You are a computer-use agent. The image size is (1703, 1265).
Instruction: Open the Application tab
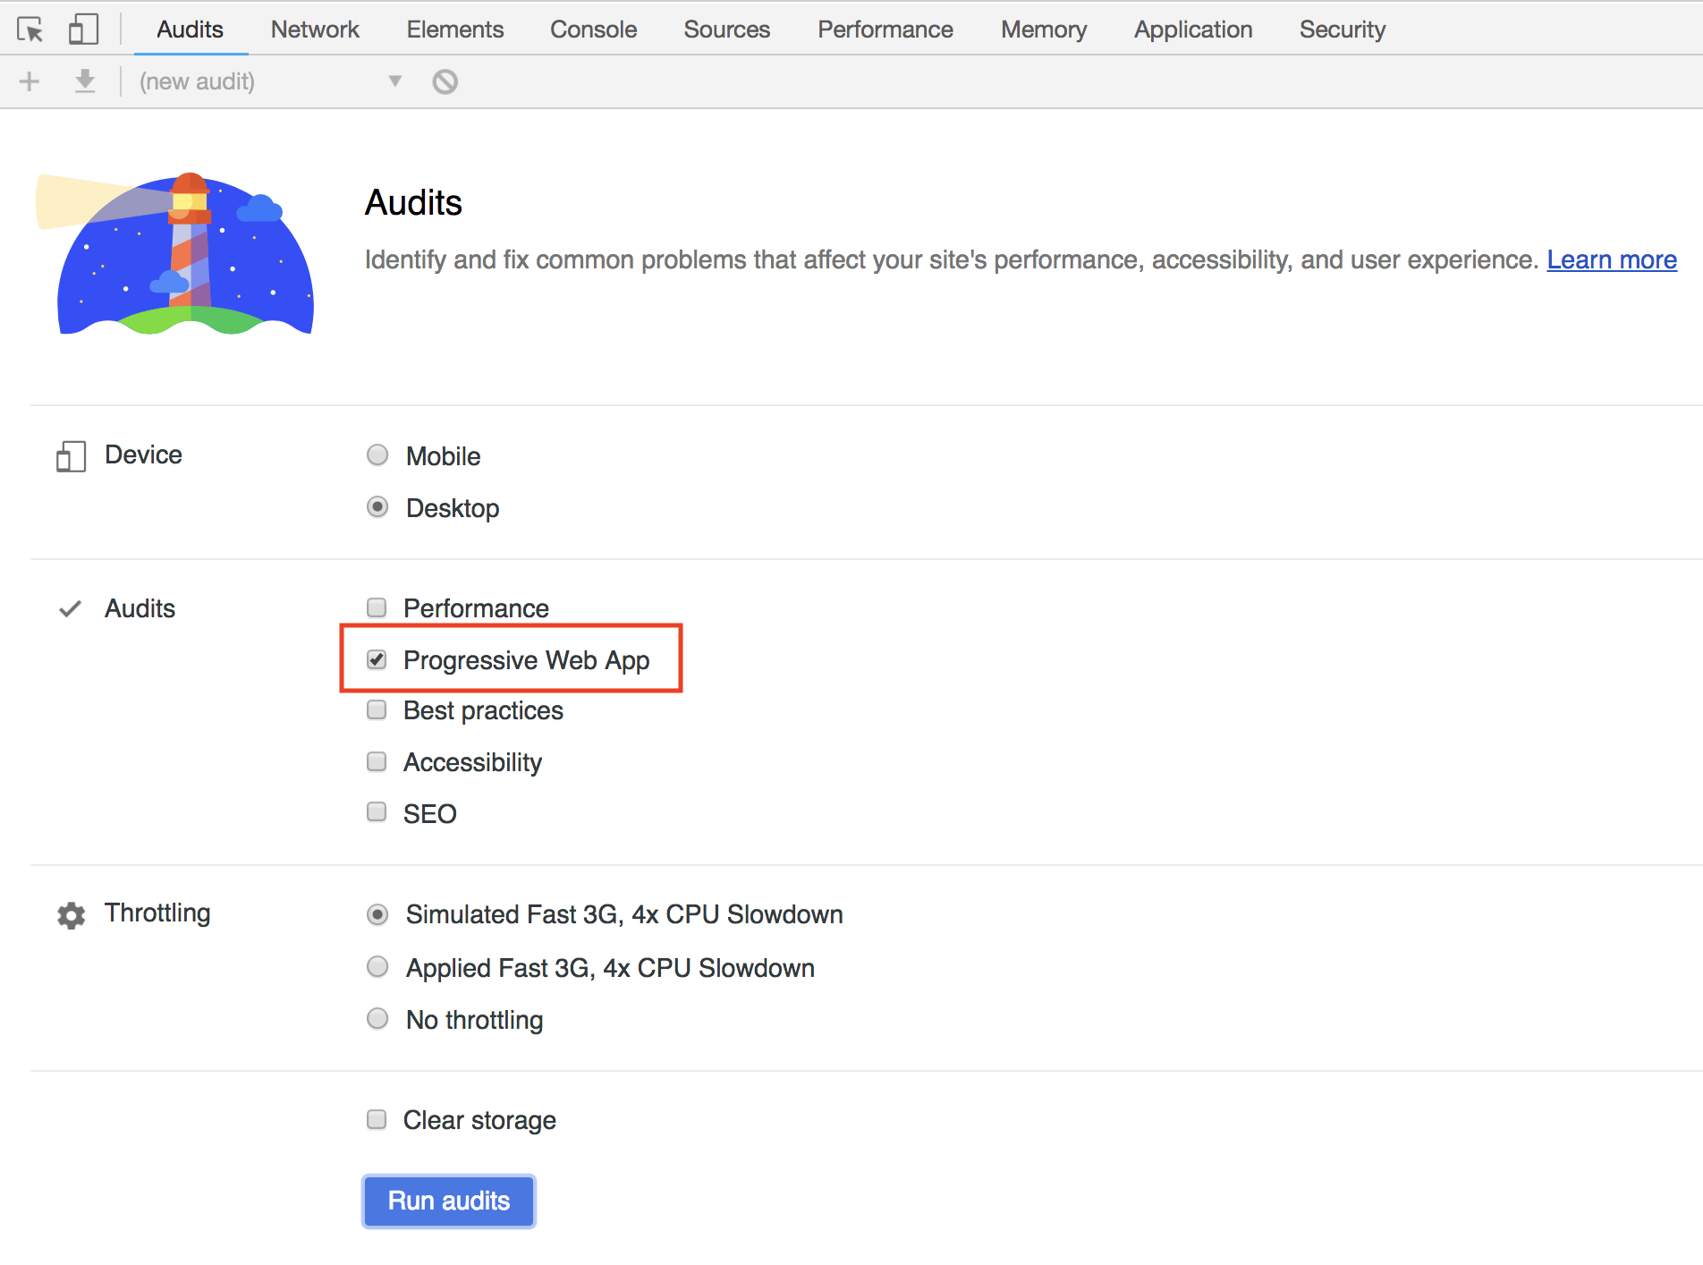pos(1193,29)
